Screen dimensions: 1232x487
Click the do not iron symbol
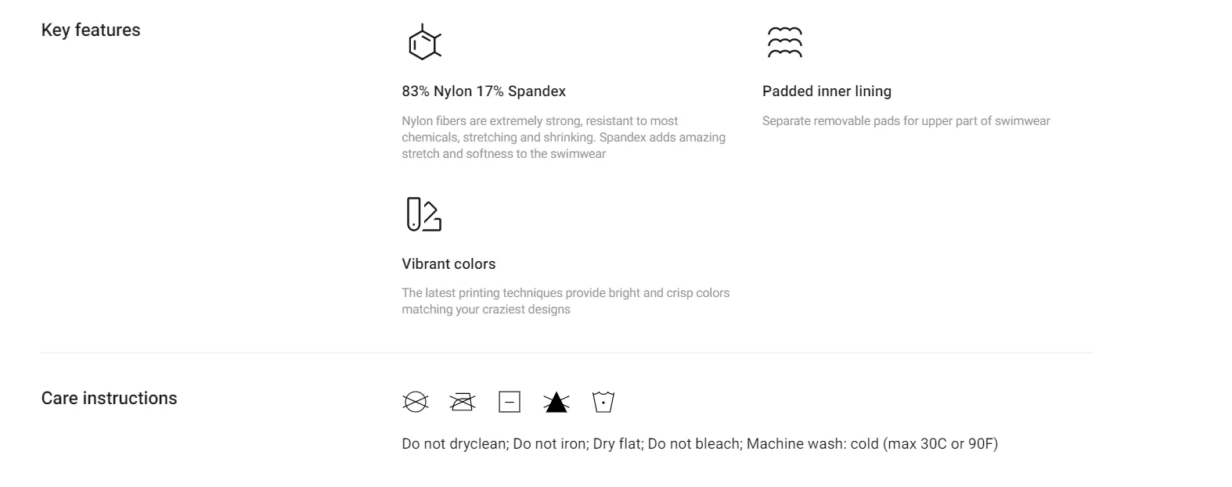[463, 402]
